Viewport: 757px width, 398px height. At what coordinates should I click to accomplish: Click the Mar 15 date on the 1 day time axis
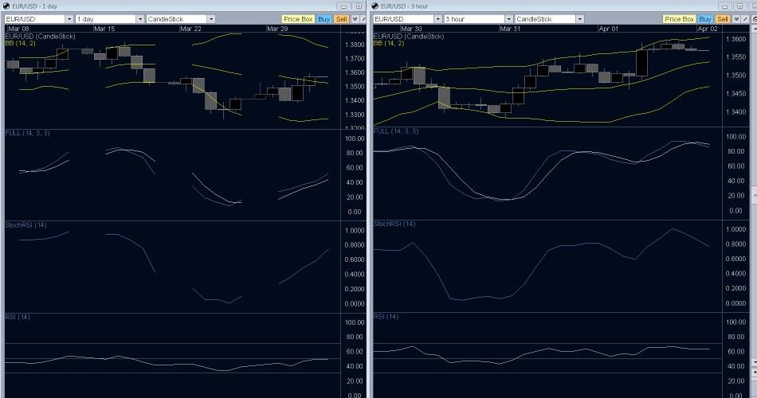click(x=104, y=29)
